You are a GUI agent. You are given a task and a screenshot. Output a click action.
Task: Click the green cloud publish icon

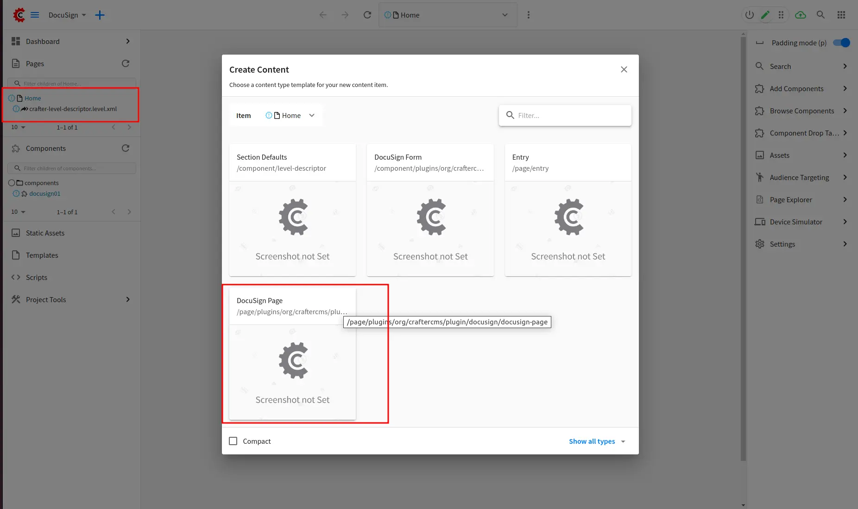point(800,15)
